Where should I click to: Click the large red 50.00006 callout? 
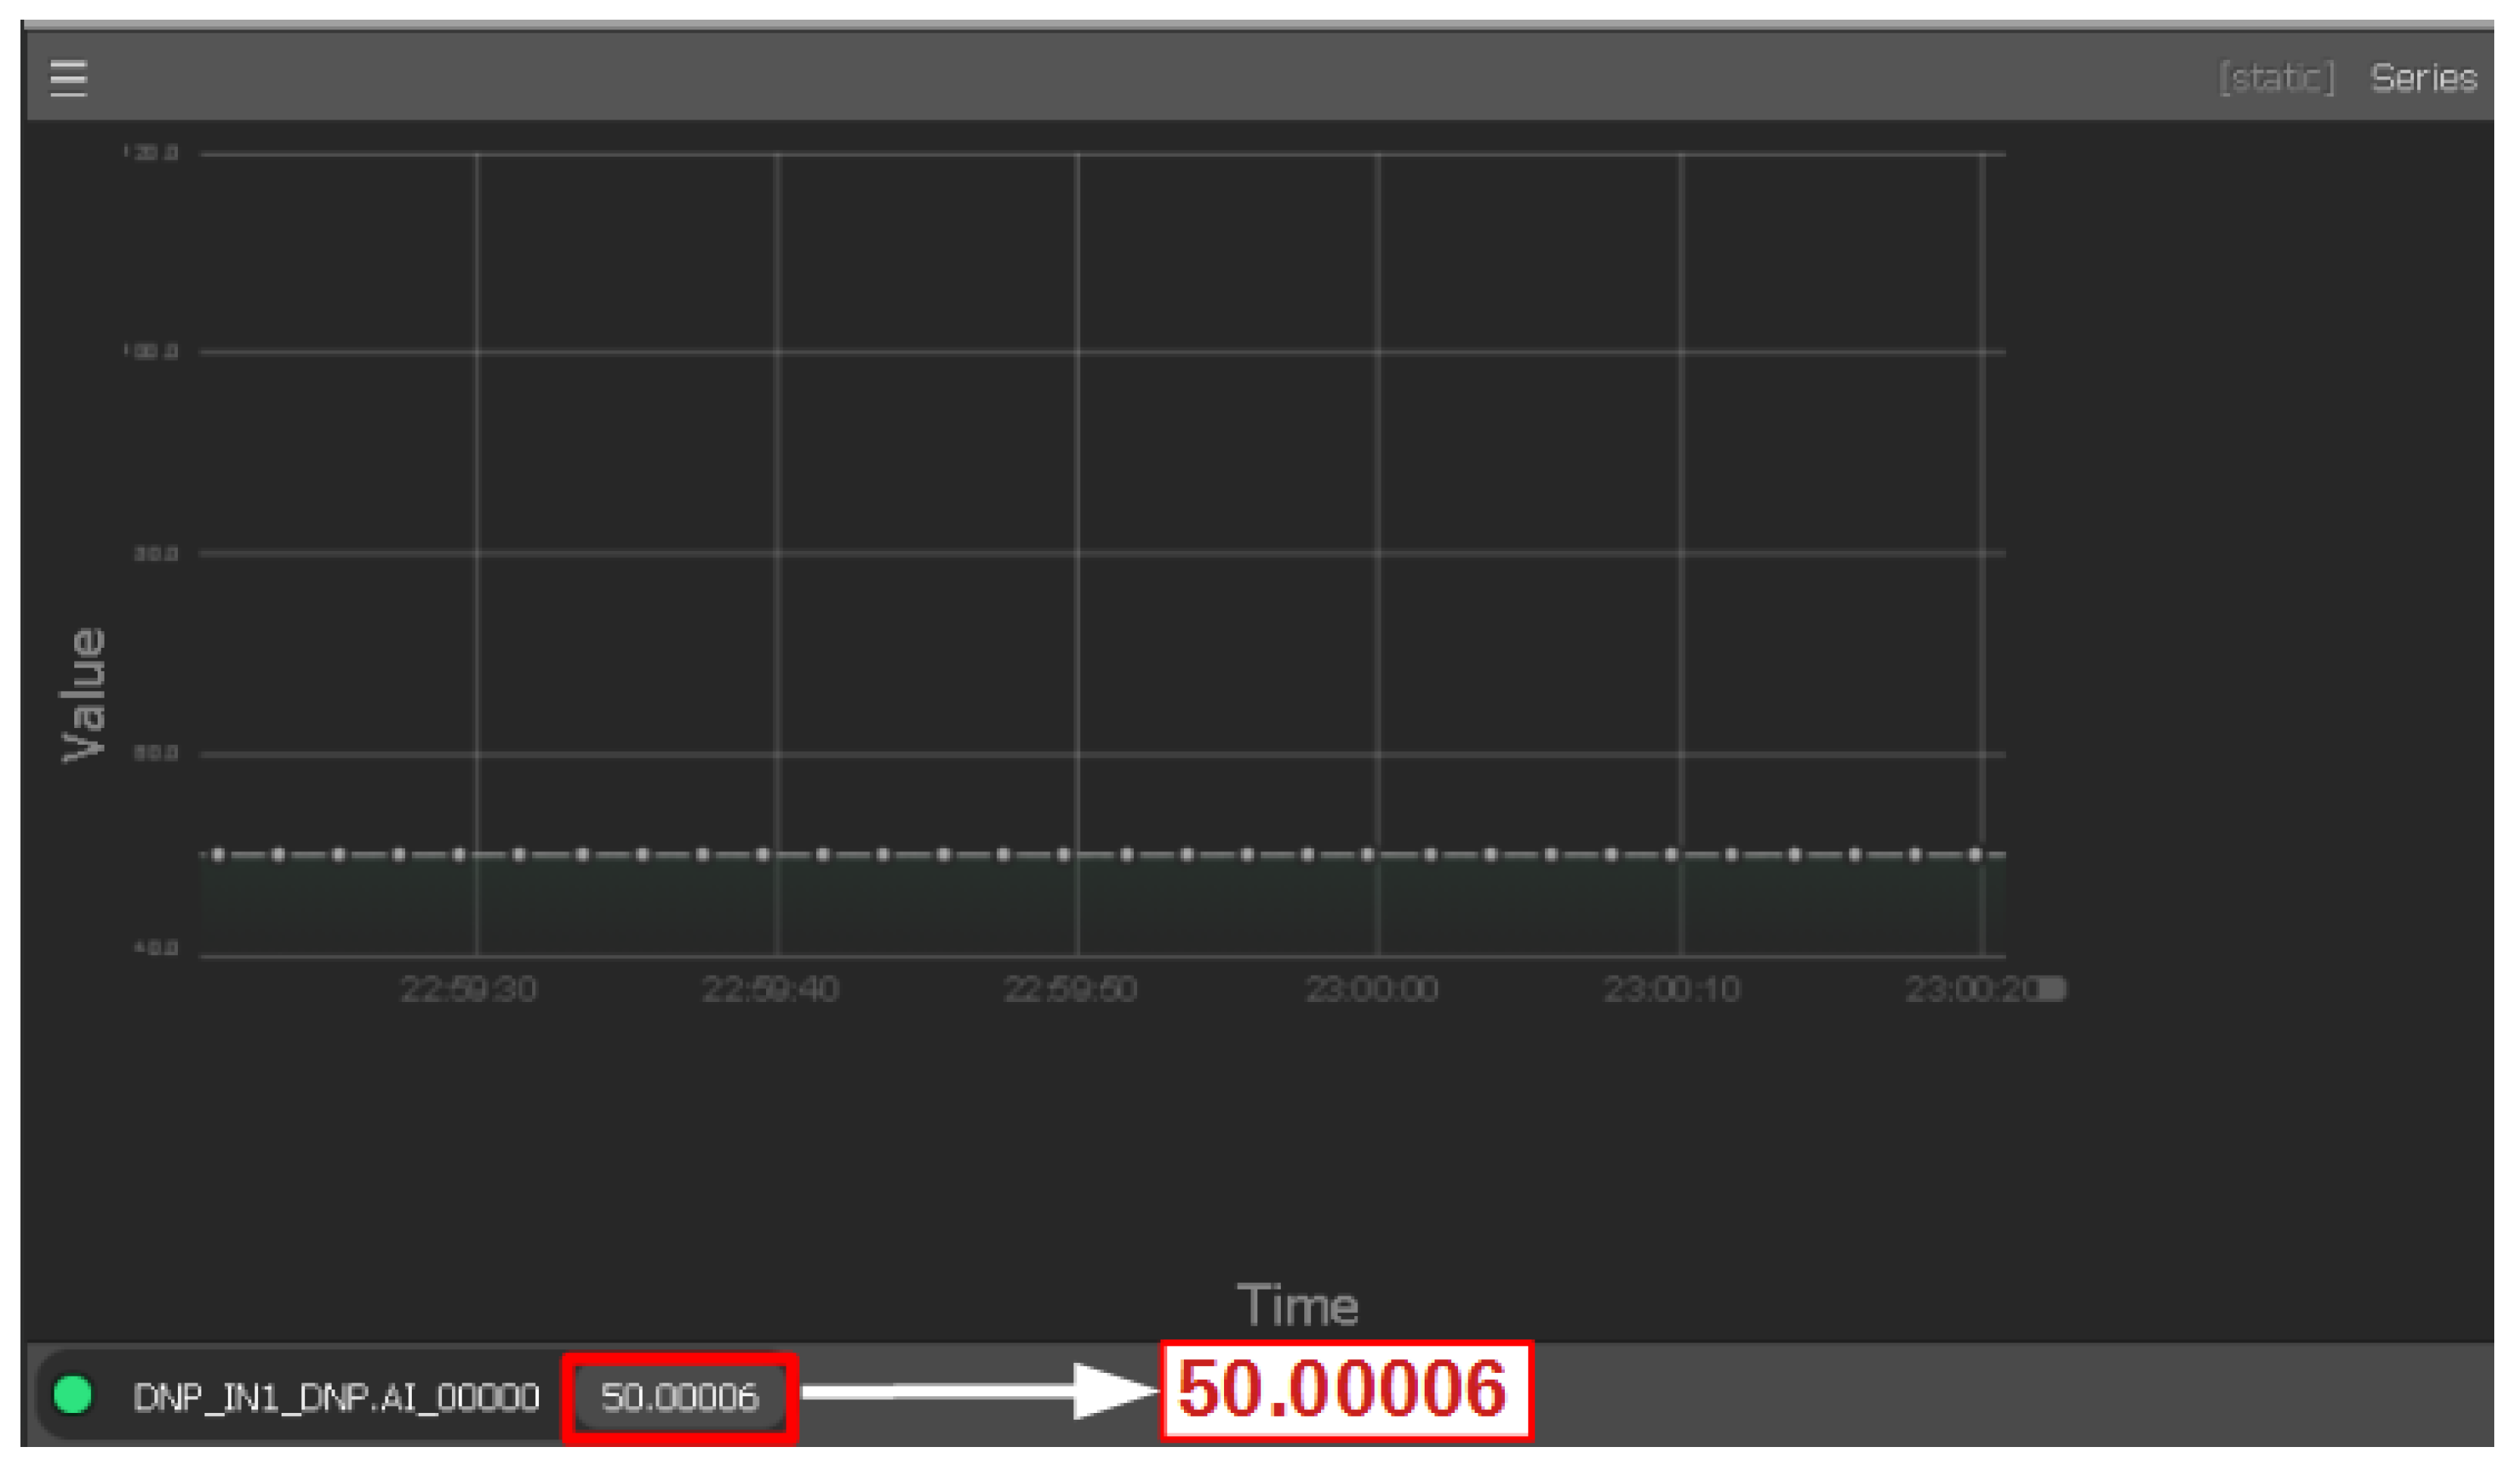[x=1345, y=1390]
